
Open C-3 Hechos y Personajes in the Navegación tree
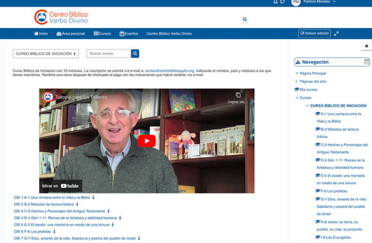pyautogui.click(x=342, y=148)
